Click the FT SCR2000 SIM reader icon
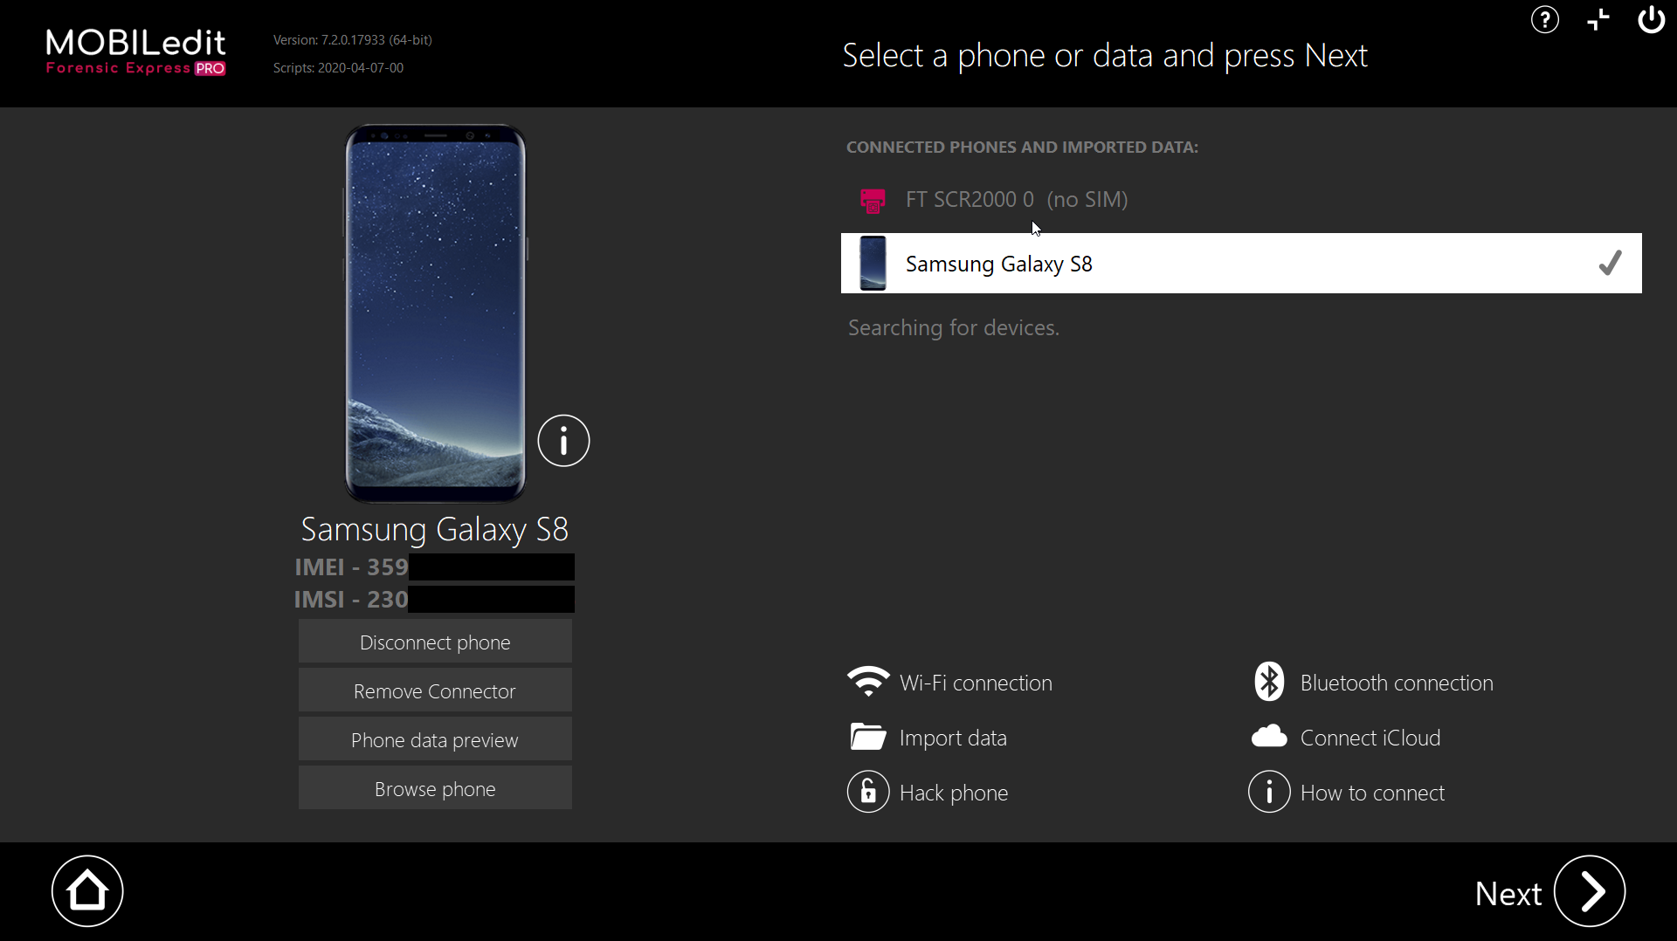The height and width of the screenshot is (941, 1677). point(872,201)
